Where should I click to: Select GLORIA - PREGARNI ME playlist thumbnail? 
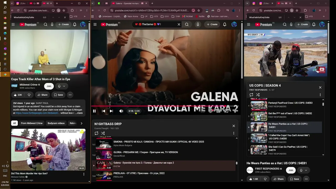click(104, 155)
